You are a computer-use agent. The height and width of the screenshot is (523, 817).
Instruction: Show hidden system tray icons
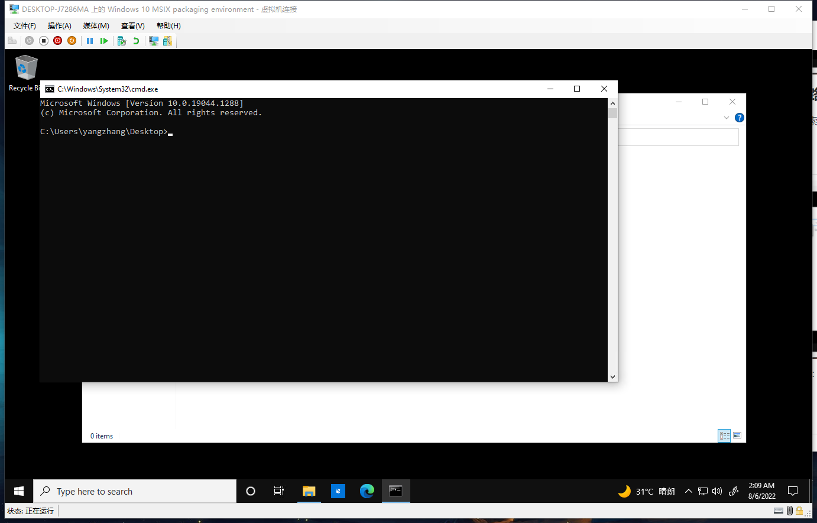(689, 491)
